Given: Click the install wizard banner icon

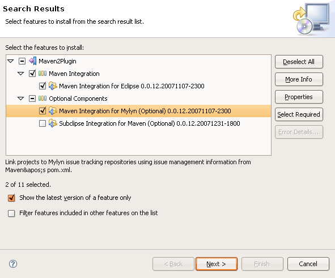Looking at the screenshot, I should 311,19.
